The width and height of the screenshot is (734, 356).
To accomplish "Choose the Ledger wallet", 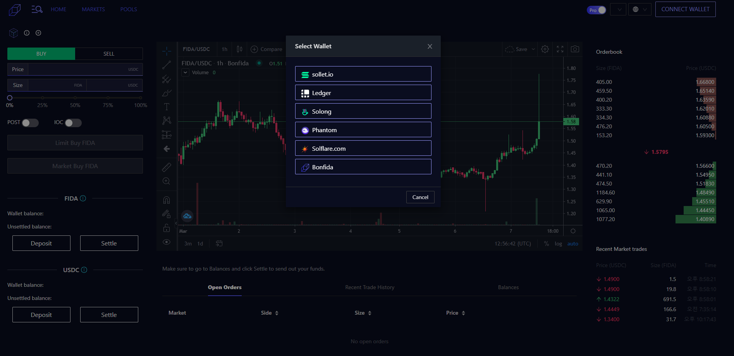I will click(x=363, y=92).
